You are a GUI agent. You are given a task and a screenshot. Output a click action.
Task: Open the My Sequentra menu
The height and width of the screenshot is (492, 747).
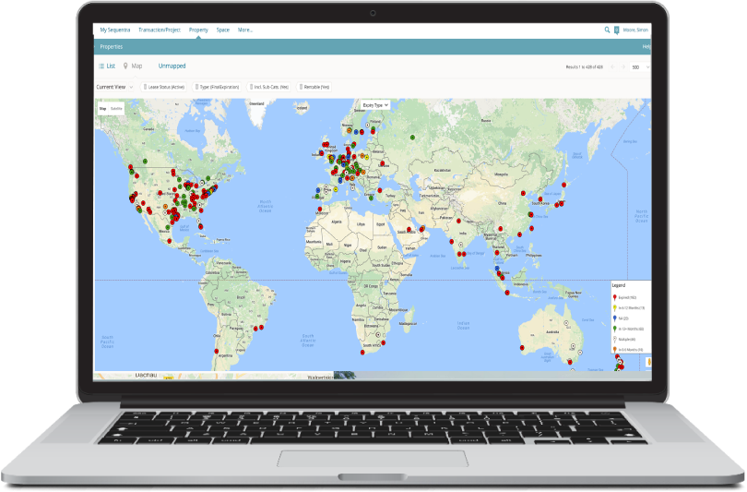[x=114, y=30]
